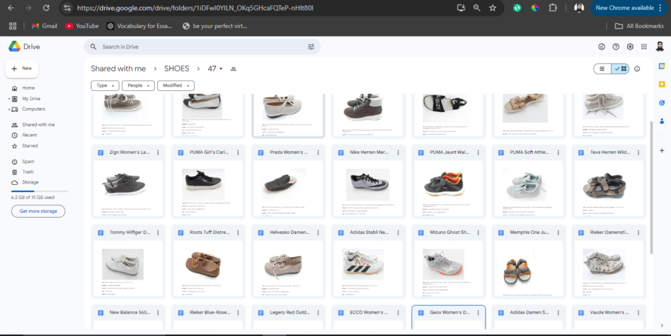Open more actions for Geox Women's D... file

[x=478, y=312]
